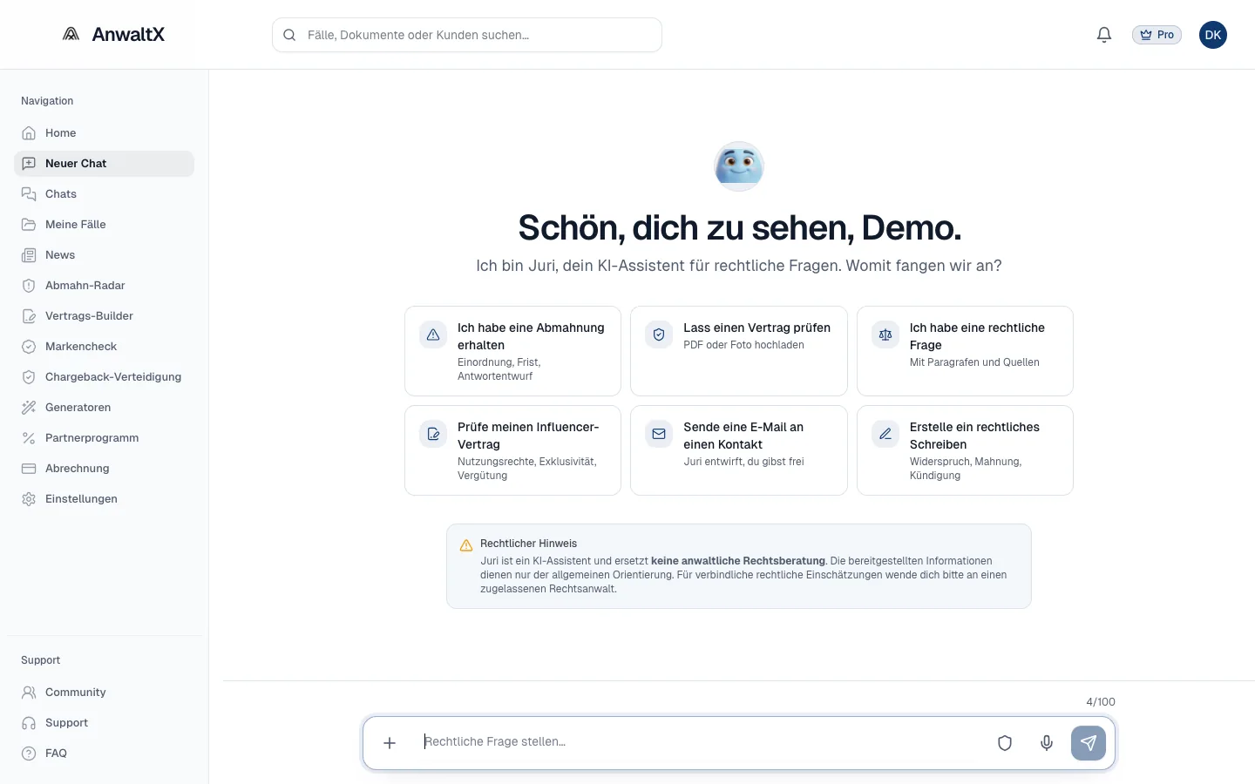Click the plus attachment icon in the chat box
1255x784 pixels.
(390, 743)
